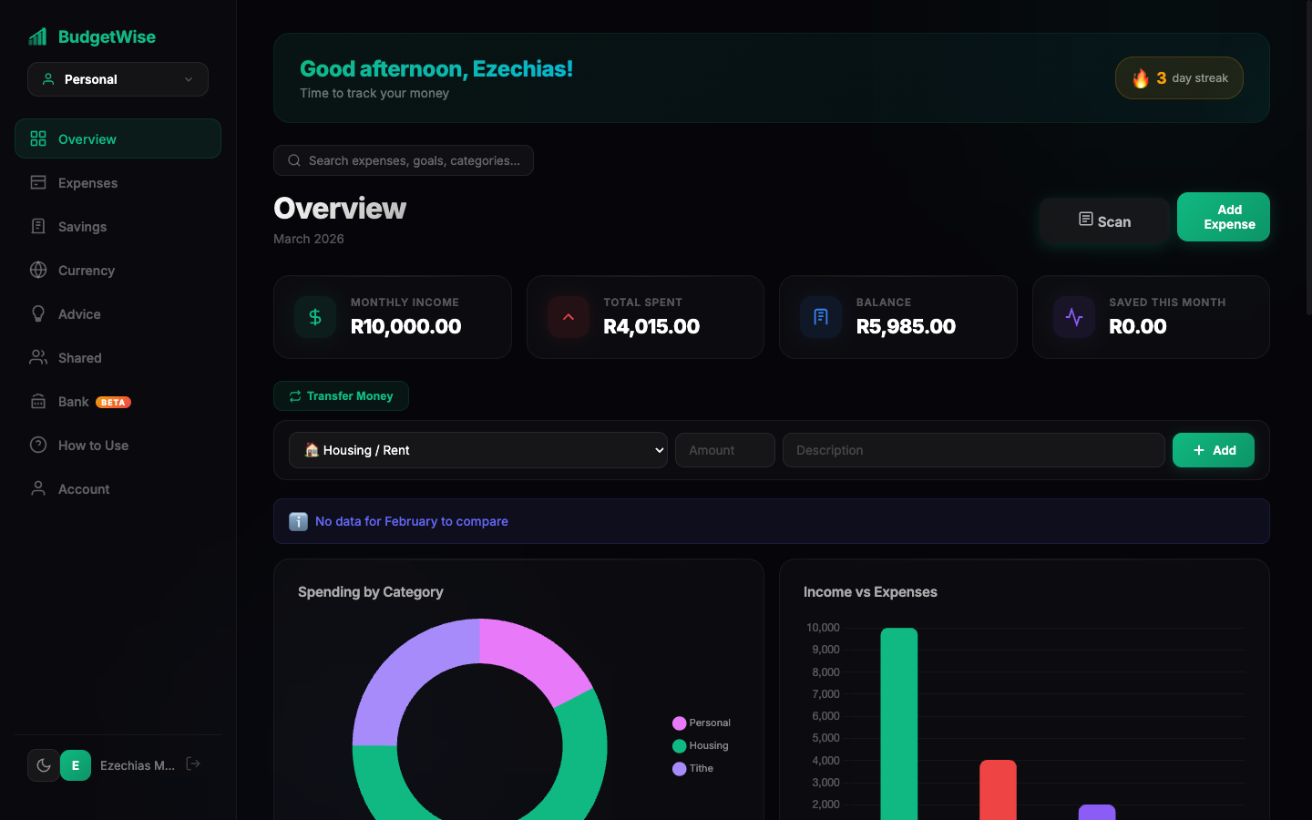Viewport: 1312px width, 820px height.
Task: Click the Savings receipt icon in sidebar
Action: click(x=38, y=226)
